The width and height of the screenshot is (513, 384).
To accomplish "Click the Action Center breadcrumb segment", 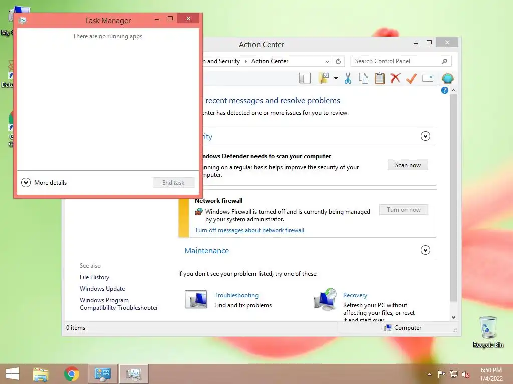I will 270,61.
